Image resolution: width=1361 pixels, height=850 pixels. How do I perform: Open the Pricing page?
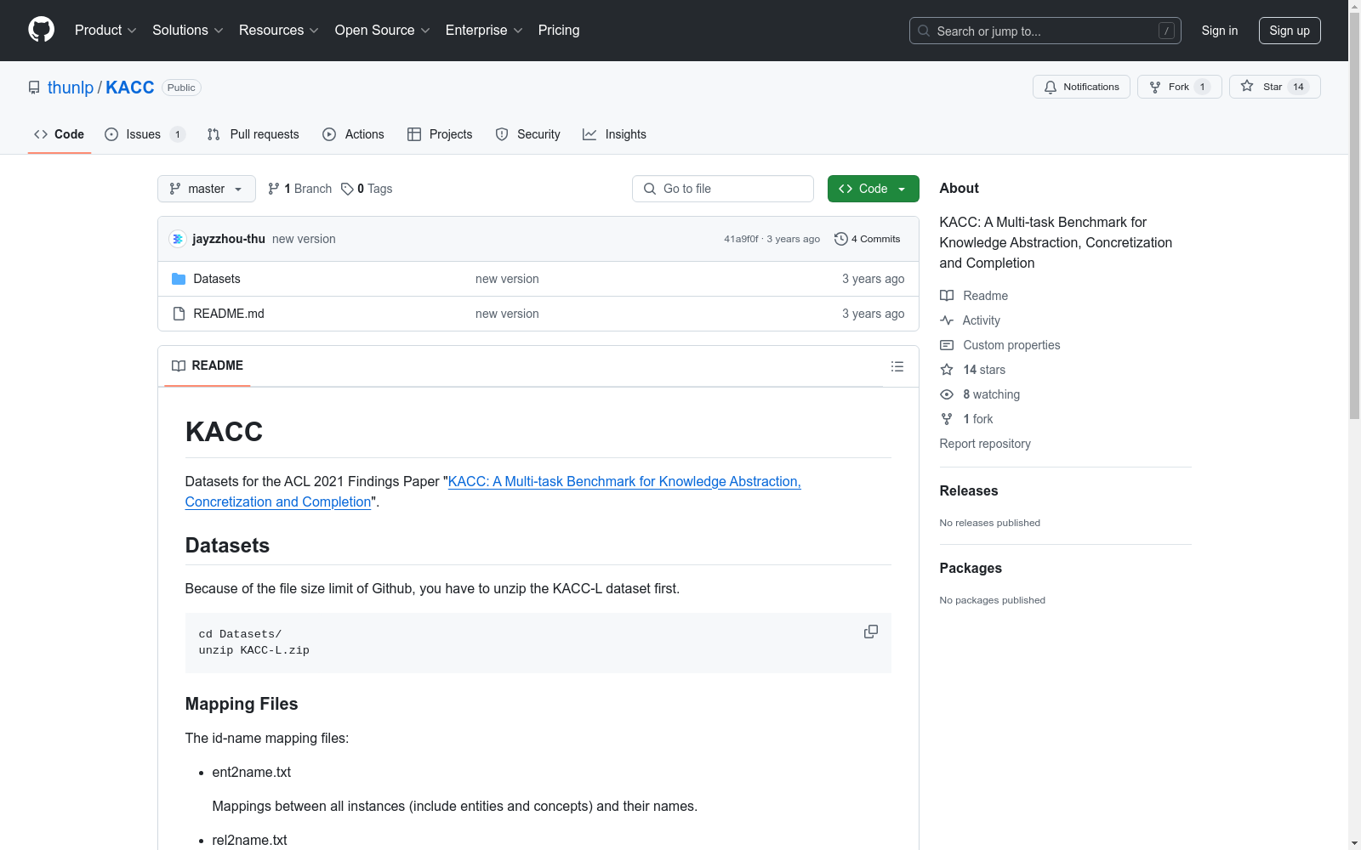(559, 31)
